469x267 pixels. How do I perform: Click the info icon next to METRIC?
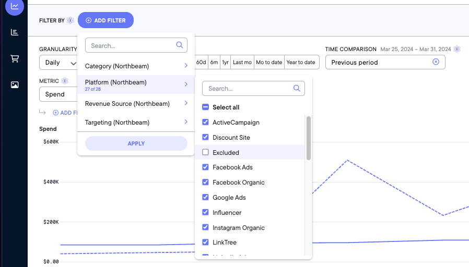pos(65,81)
